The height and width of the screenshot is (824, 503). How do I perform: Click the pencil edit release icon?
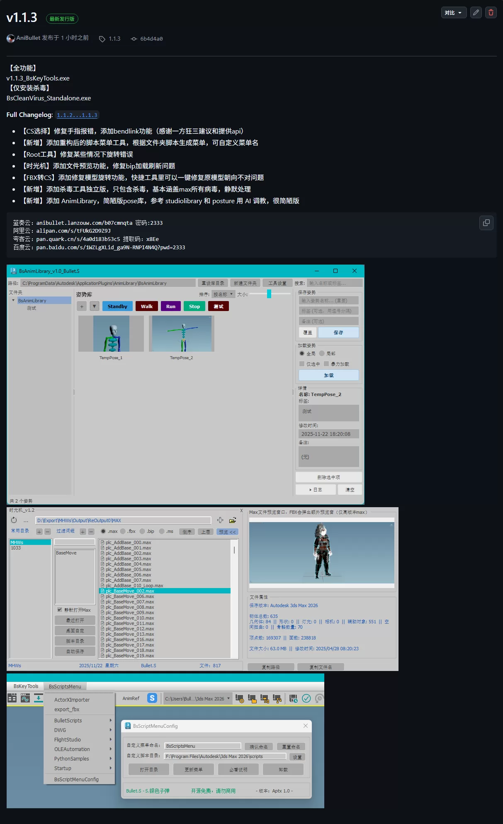coord(476,12)
